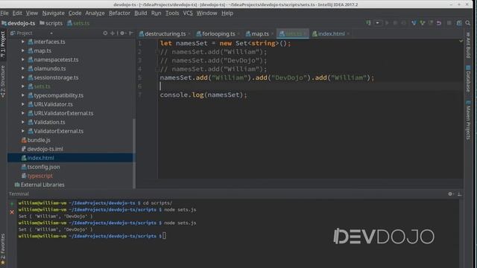
Task: Click the purple Revert arrow icon
Action: coord(439,23)
